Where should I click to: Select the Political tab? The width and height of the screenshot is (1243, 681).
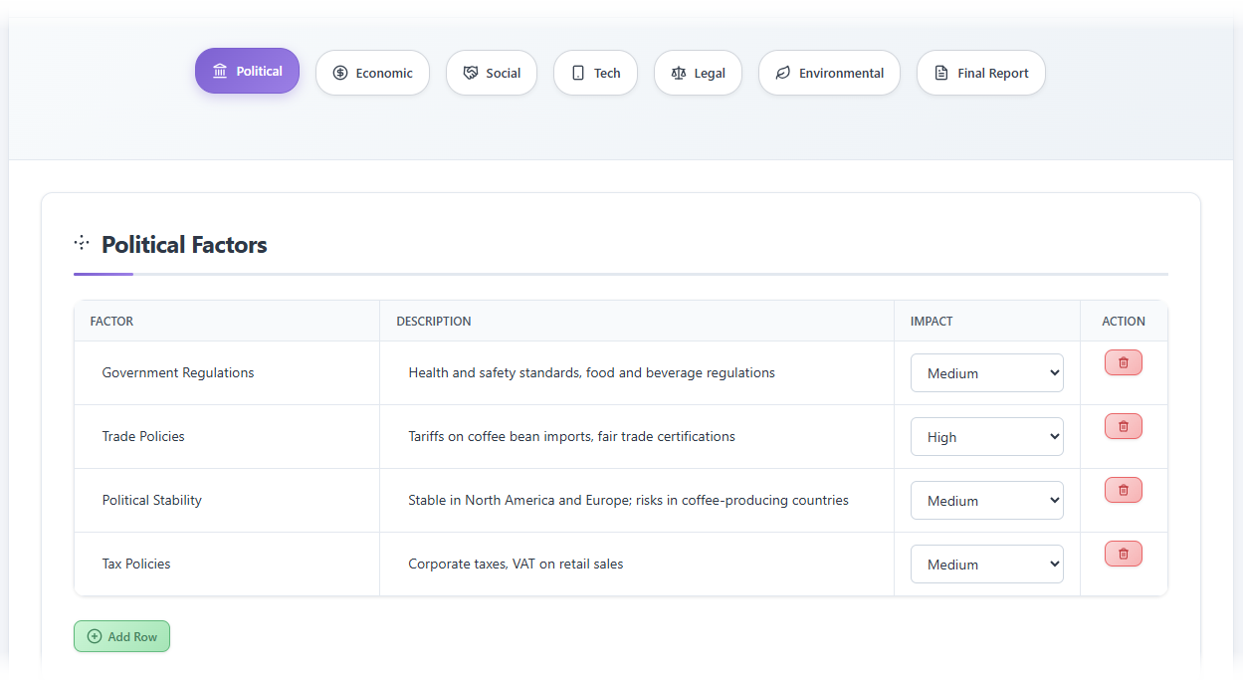coord(247,71)
